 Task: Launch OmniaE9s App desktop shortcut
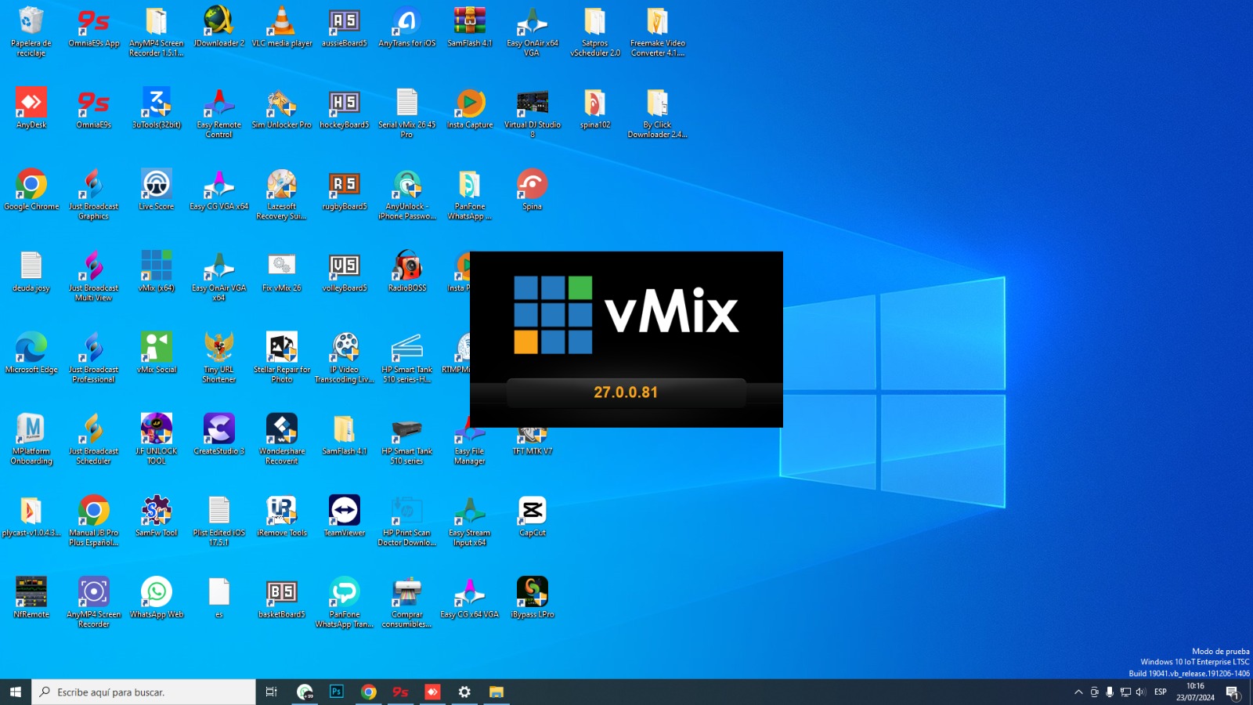pos(94,27)
